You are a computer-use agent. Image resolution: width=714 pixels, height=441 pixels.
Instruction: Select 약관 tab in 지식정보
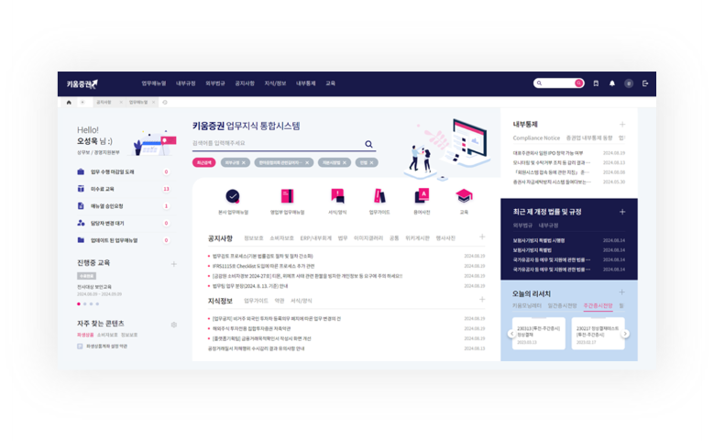click(280, 301)
